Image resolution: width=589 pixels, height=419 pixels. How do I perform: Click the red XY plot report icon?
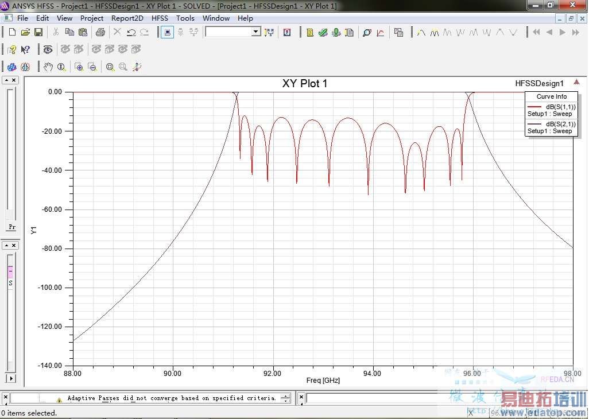tap(380, 33)
